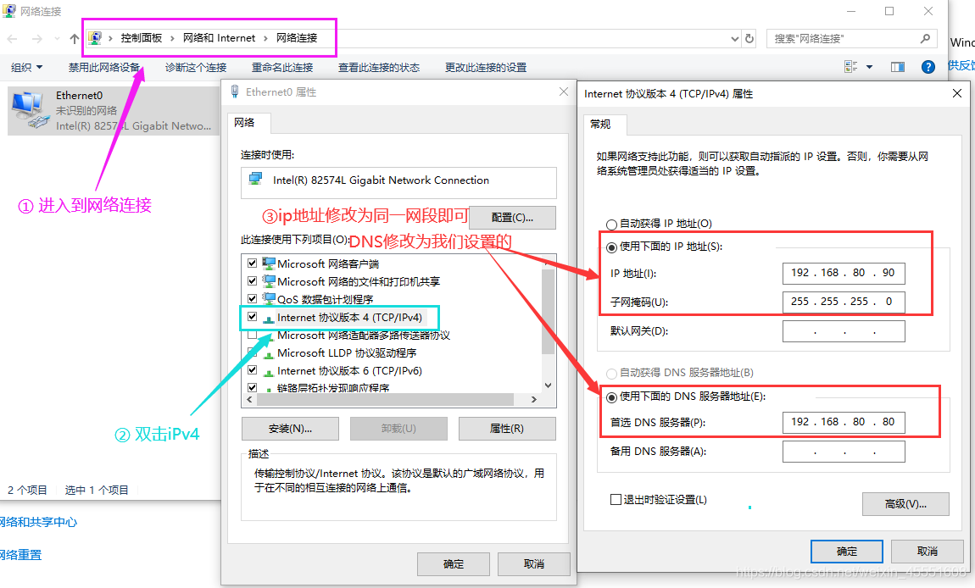Click the Internet 协议版本 6 item icon
The image size is (975, 588).
click(x=269, y=372)
